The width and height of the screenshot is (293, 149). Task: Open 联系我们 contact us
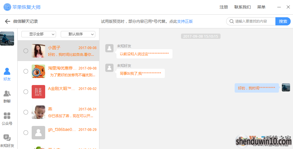click(243, 7)
